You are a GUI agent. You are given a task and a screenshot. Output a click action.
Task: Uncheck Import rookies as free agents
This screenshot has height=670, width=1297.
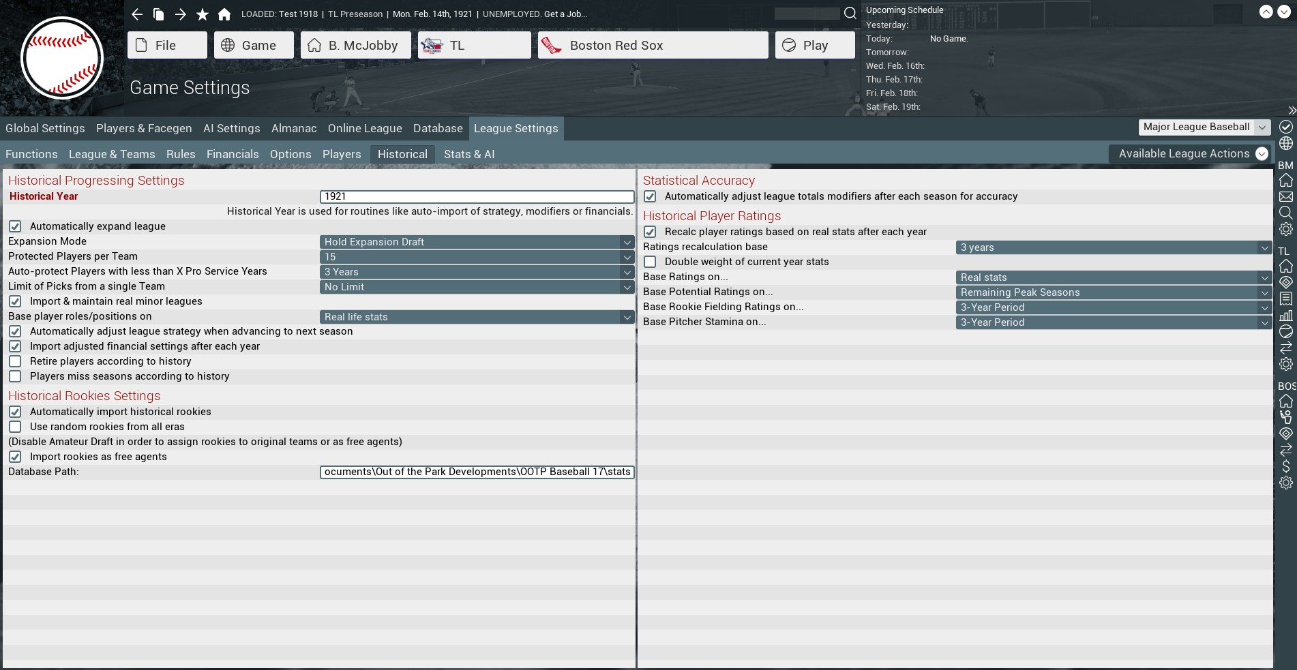point(15,457)
